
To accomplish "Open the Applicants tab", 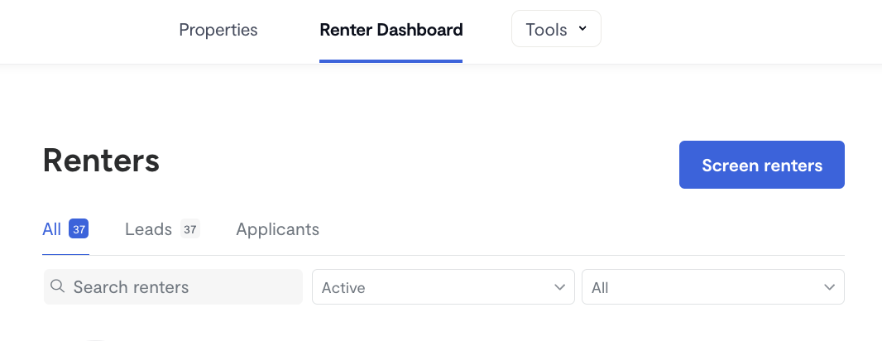I will pos(278,229).
